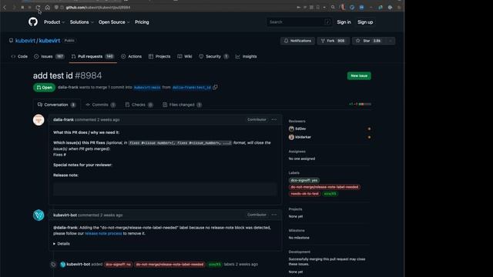The image size is (493, 277).
Task: Star the repository
Action: pyautogui.click(x=369, y=41)
